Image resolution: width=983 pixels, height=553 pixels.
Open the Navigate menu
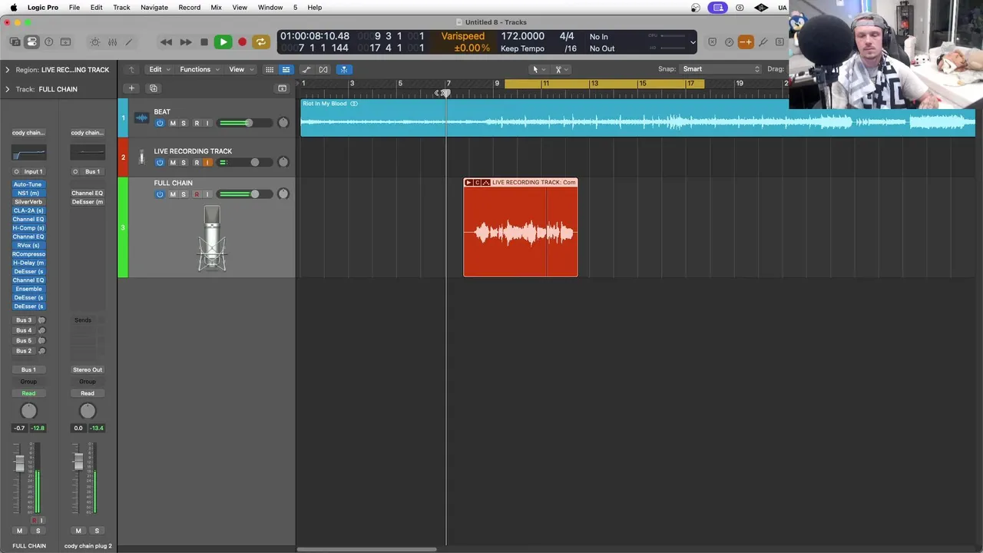[154, 8]
